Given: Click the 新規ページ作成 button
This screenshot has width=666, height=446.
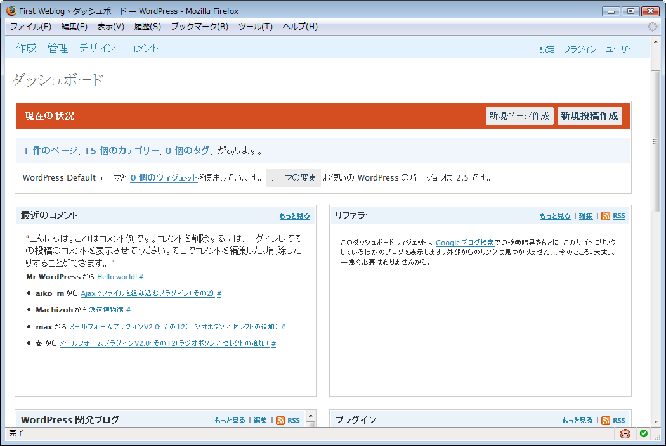Looking at the screenshot, I should coord(519,116).
